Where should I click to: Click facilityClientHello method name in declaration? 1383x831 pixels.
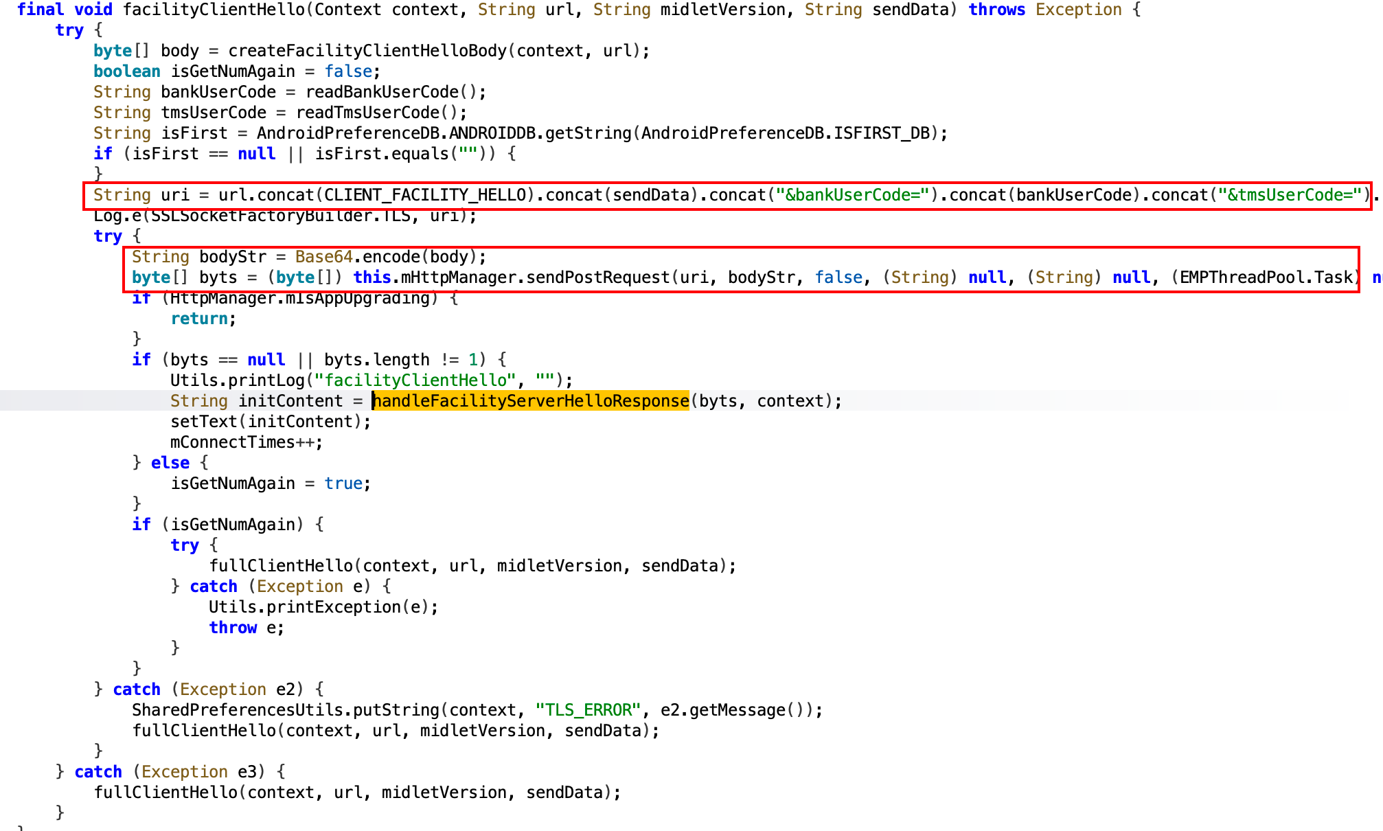[213, 10]
